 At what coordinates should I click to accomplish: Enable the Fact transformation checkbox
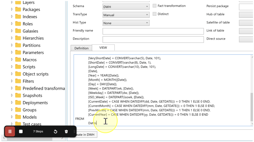[155, 6]
